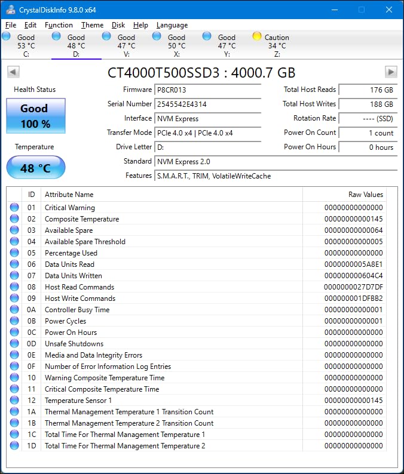
Task: Click the Attribute Name column header
Action: coord(69,195)
